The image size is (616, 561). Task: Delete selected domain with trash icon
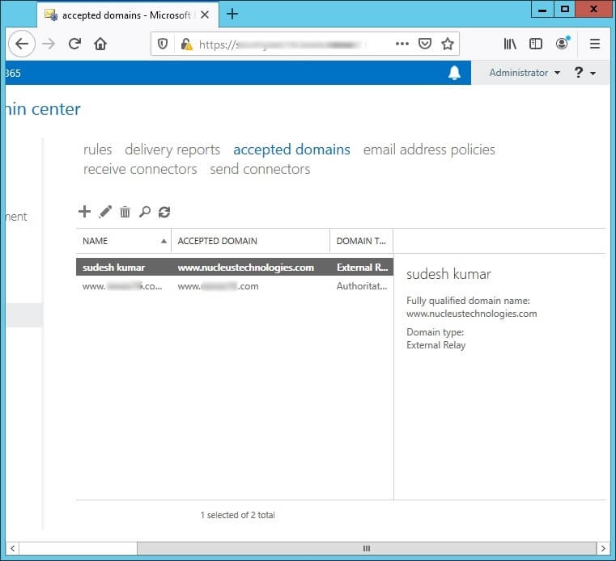(x=125, y=212)
